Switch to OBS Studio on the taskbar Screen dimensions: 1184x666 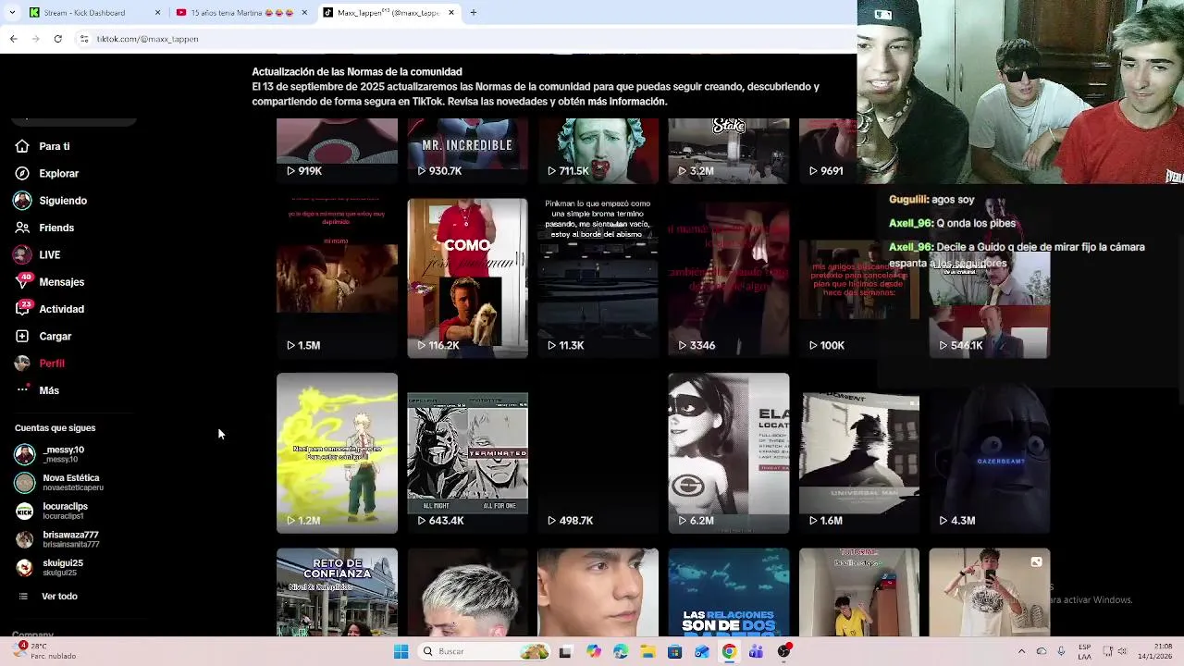pos(783,651)
